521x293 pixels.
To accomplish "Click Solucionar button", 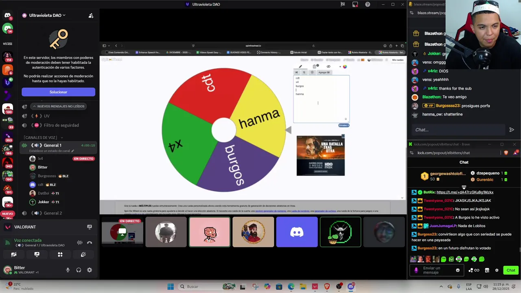I will tap(58, 92).
